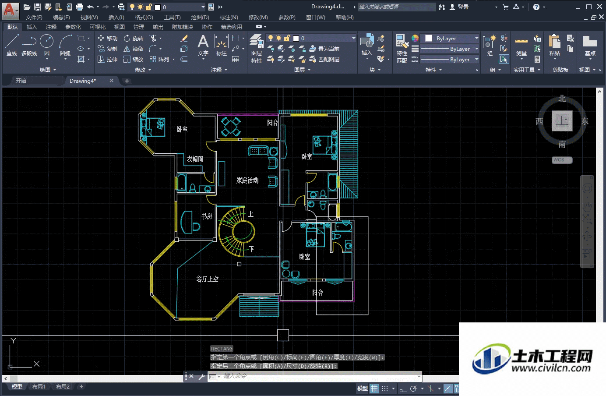The image size is (606, 396).
Task: Click the Mirror (镜像) tool
Action: pos(133,49)
